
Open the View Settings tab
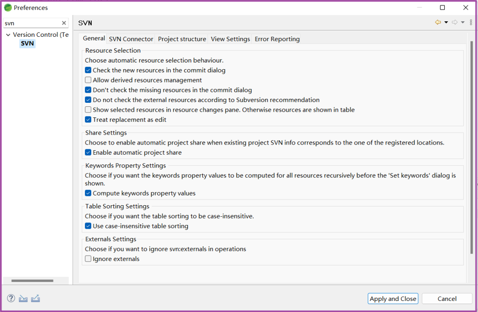coord(230,39)
